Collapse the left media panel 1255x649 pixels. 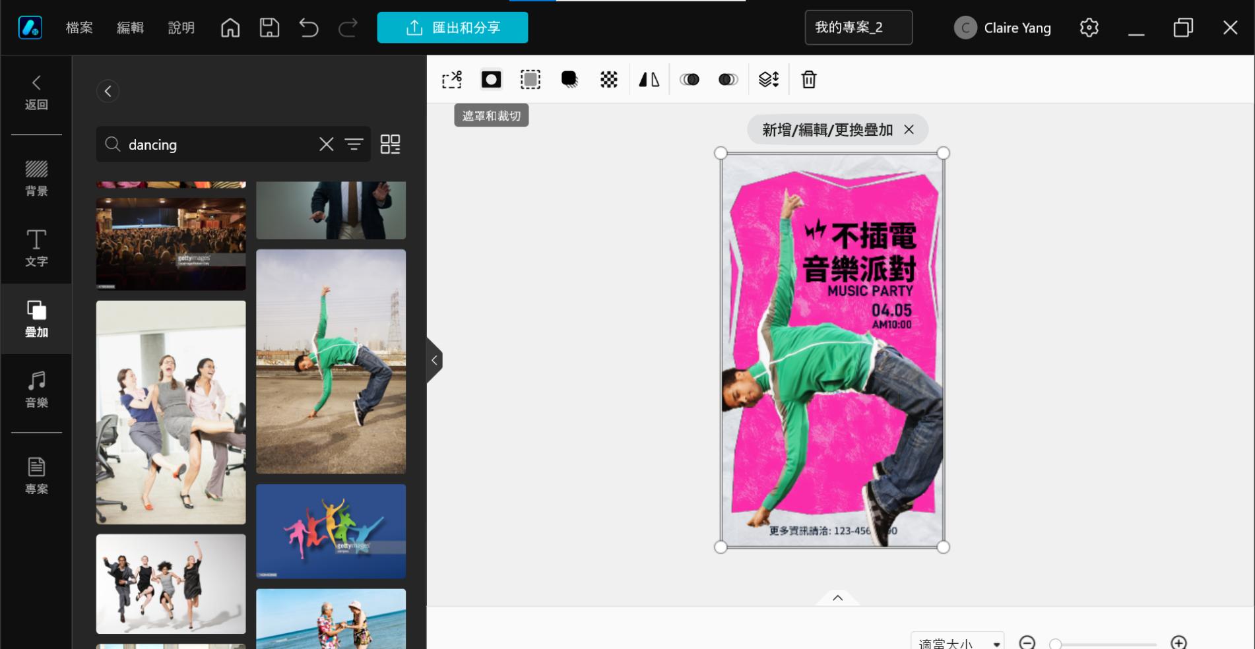coord(434,360)
